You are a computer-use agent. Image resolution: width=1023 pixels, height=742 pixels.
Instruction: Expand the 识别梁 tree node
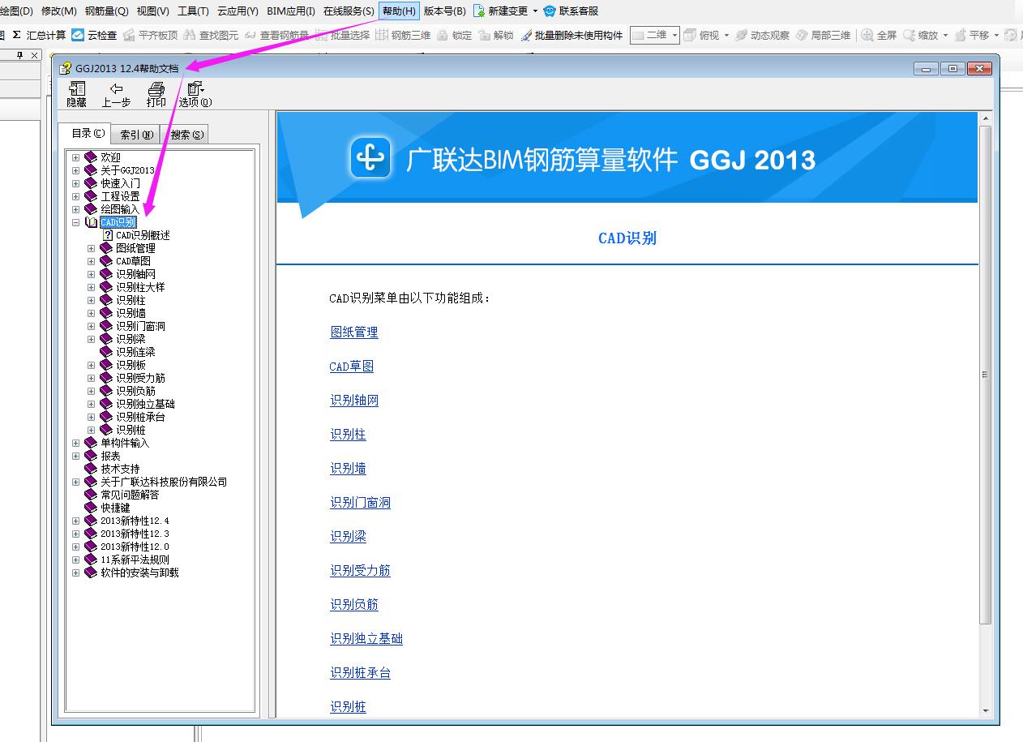coord(91,339)
